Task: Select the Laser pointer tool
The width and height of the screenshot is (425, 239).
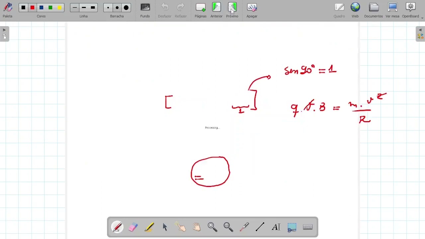Action: coord(244,227)
